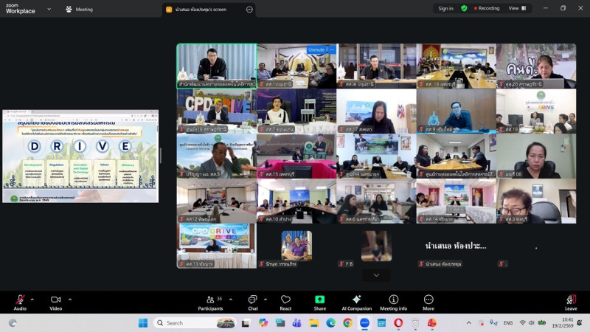The image size is (590, 332).
Task: Show Meeting info
Action: [393, 302]
